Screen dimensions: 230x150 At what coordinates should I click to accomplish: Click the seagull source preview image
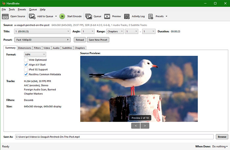pyautogui.click(x=139, y=89)
